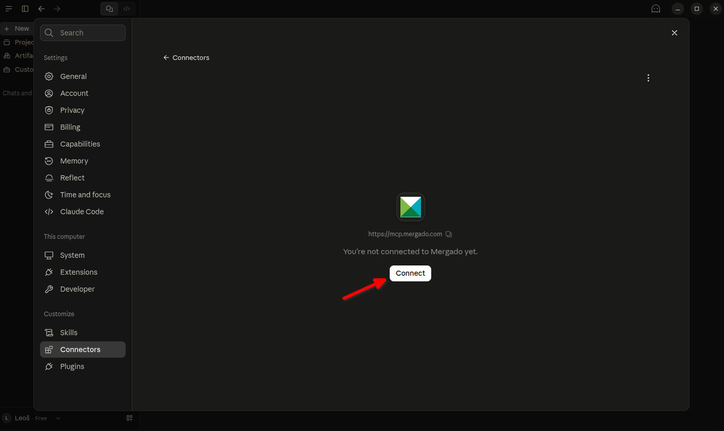Click the Connect button for Mergado
Screen dimensions: 724x431
(x=410, y=273)
